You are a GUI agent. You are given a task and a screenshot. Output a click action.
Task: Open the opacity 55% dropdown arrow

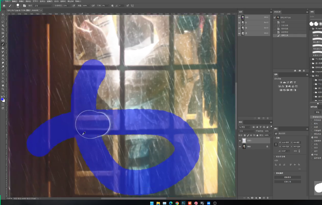click(x=70, y=6)
